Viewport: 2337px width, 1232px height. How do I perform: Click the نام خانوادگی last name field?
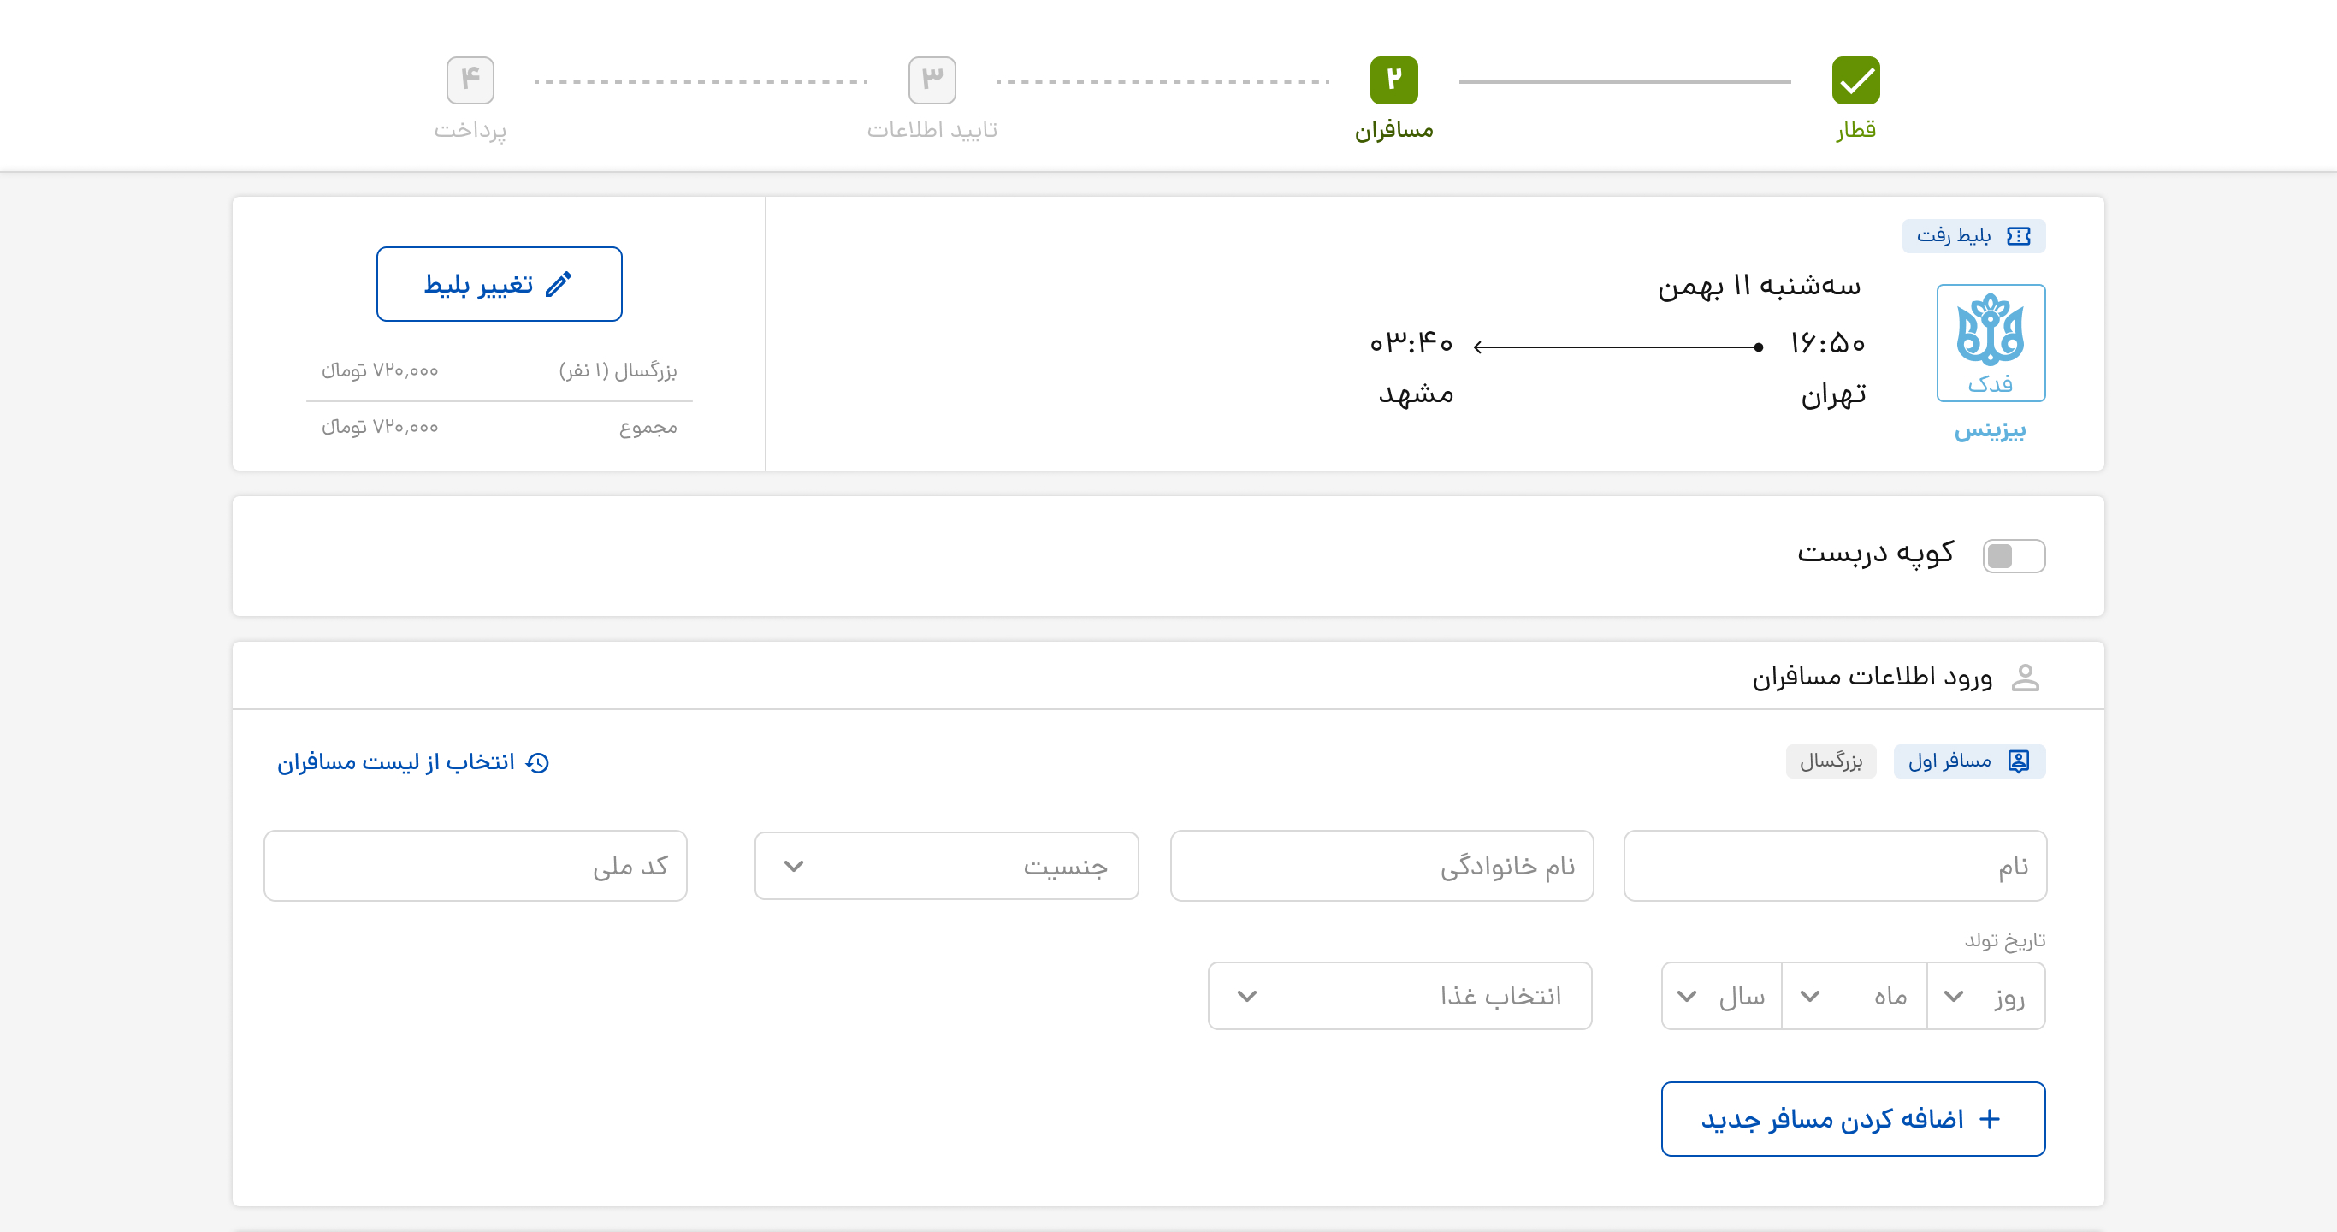point(1381,867)
